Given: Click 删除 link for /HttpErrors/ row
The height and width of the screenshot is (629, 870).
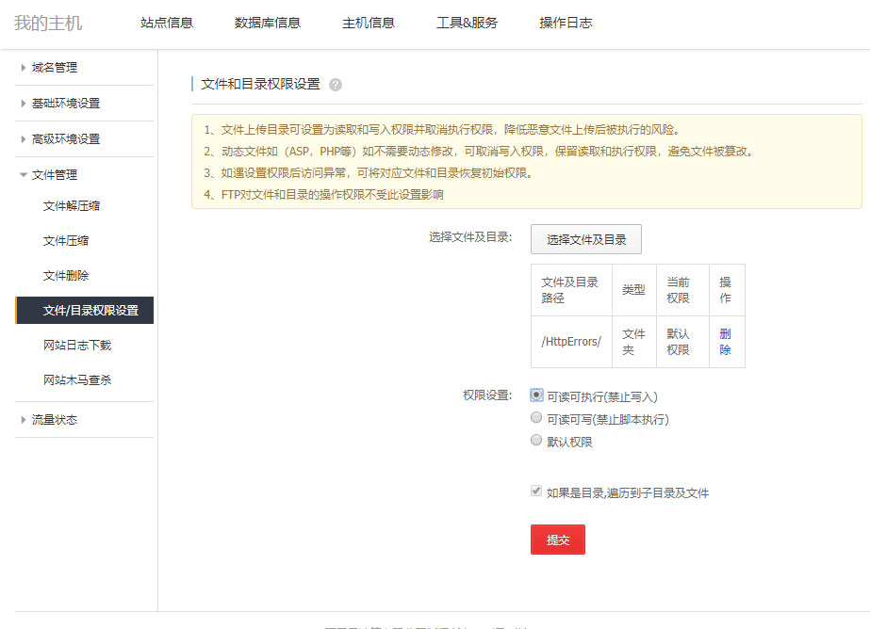Looking at the screenshot, I should point(725,341).
